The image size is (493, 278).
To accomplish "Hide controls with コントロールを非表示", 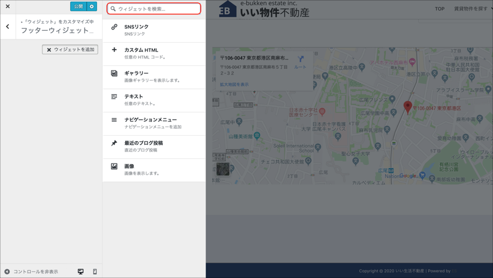I will [32, 271].
